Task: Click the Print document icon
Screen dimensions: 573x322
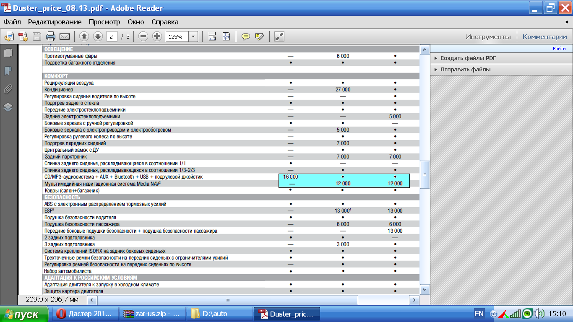Action: point(51,36)
